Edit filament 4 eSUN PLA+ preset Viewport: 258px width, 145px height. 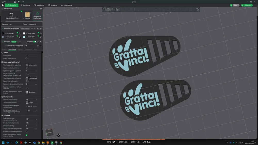(41, 37)
